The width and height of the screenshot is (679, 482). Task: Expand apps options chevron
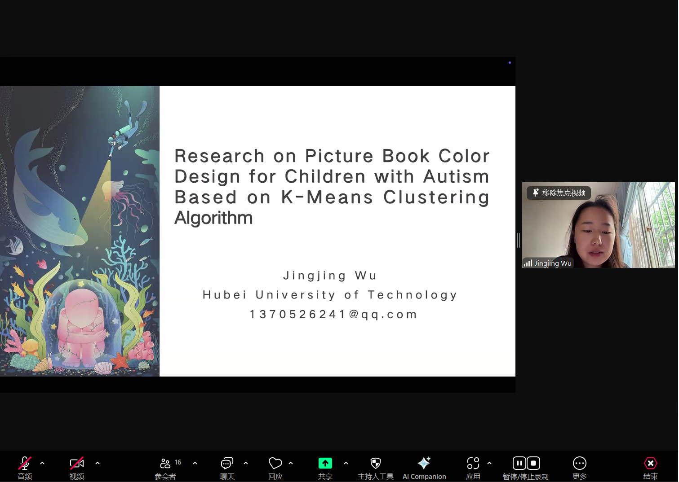489,463
